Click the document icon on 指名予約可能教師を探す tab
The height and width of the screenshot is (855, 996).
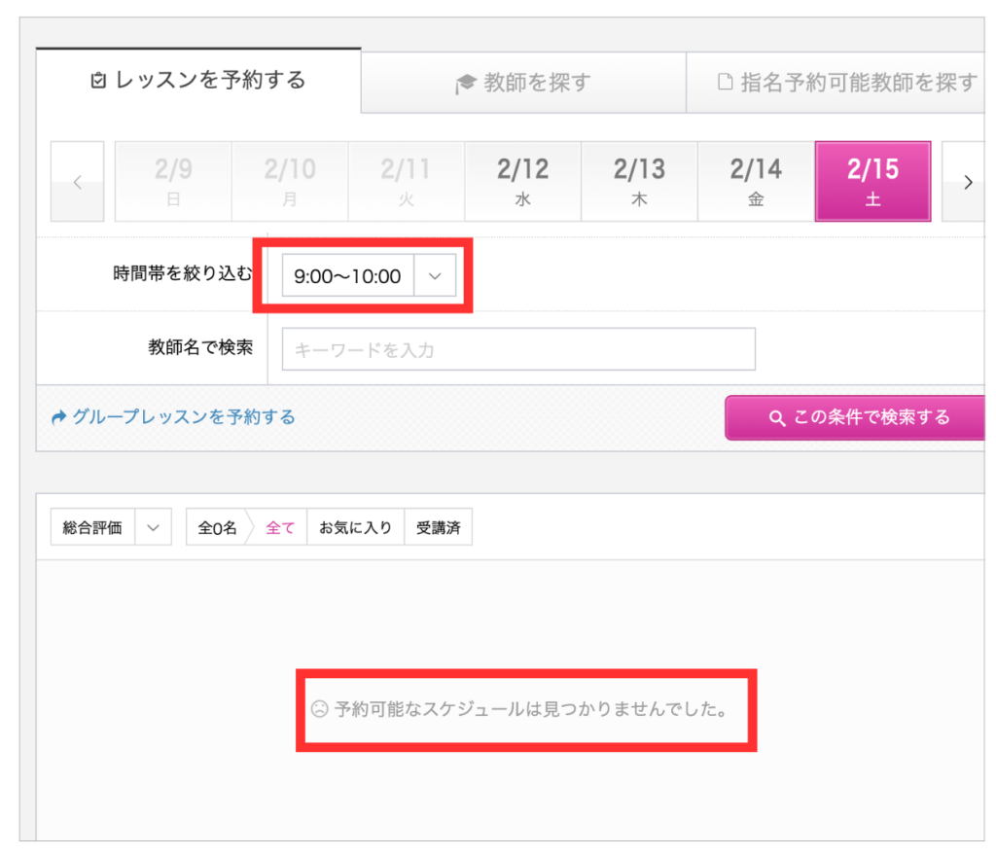[725, 82]
